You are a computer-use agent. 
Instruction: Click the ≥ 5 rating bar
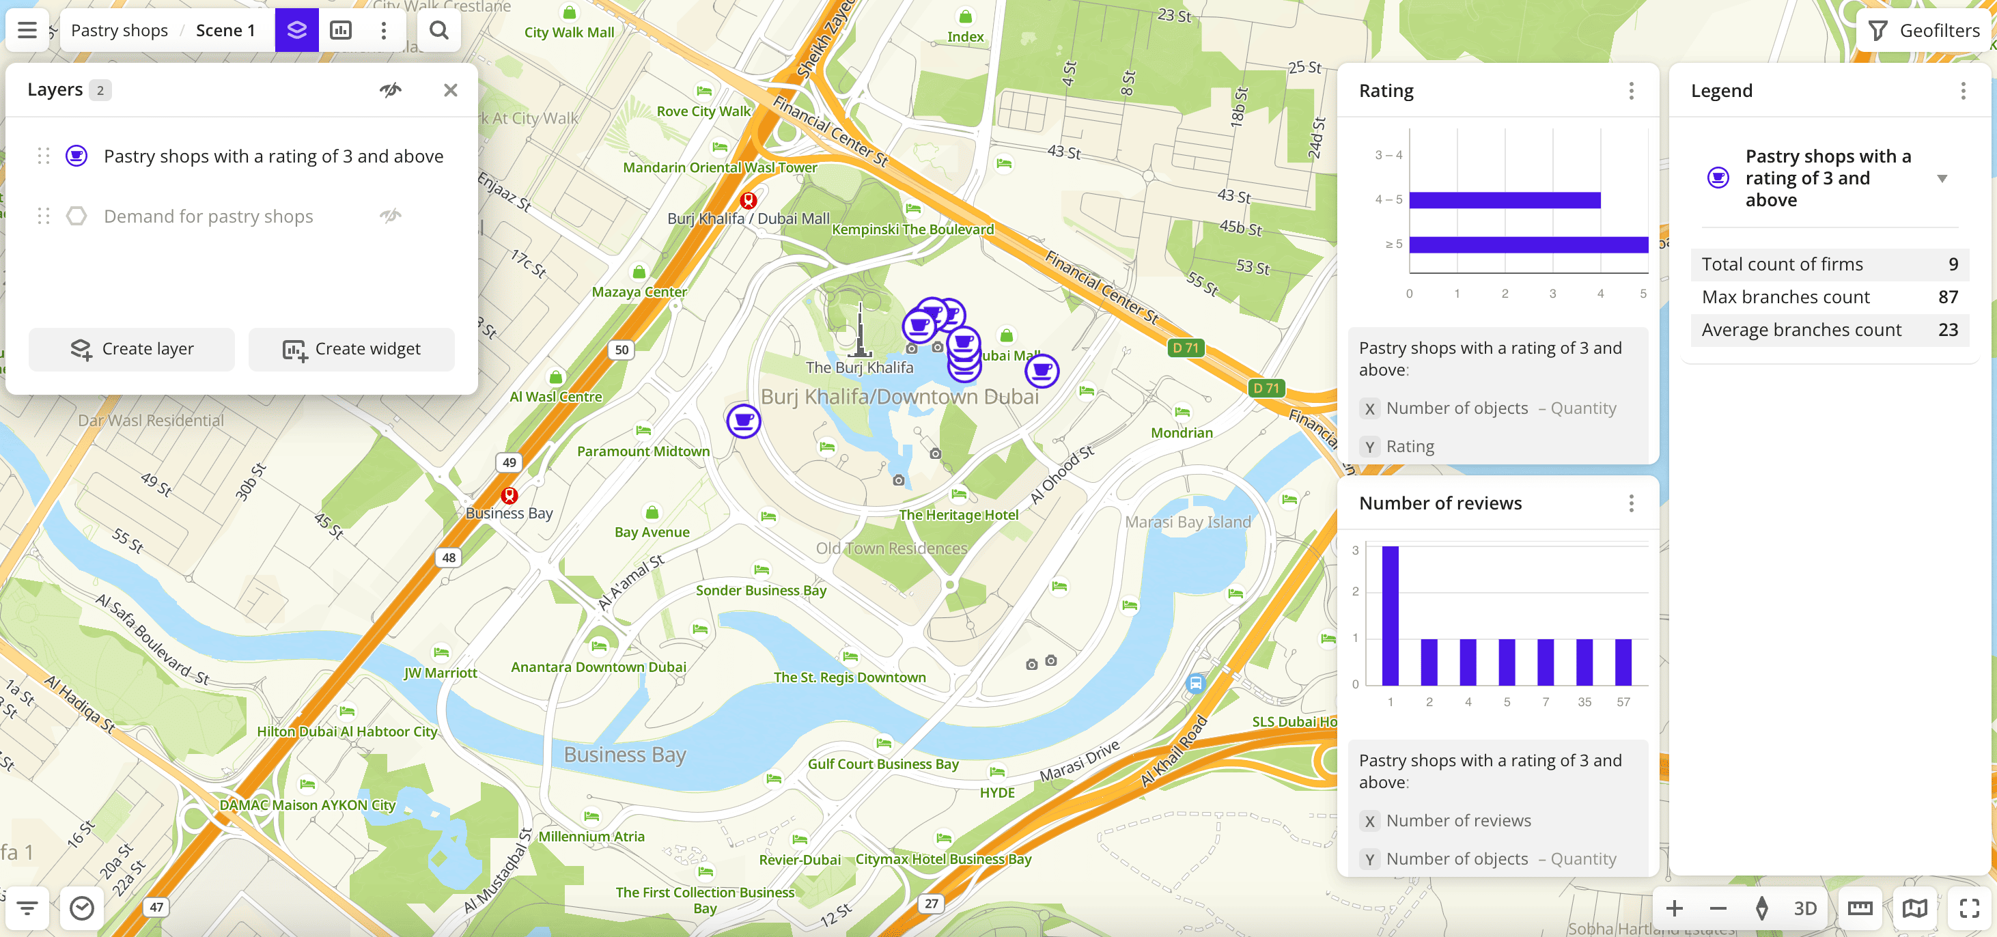(x=1527, y=245)
